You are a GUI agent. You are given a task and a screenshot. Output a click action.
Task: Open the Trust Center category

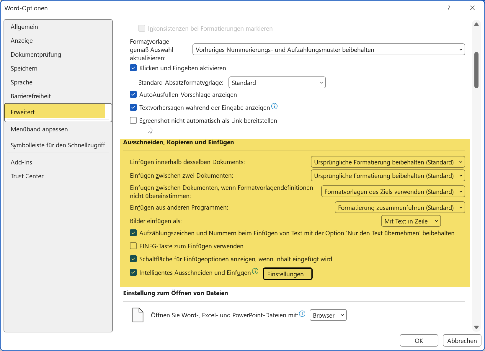click(x=58, y=176)
